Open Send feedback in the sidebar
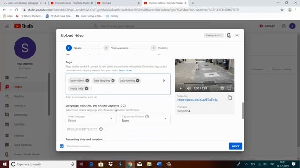The width and height of the screenshot is (300, 168). (x=25, y=145)
